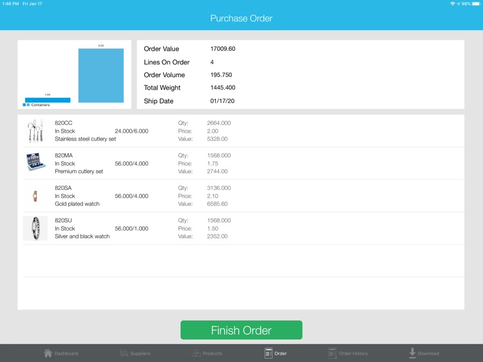The image size is (483, 362).
Task: Select product code 820SA
Action: click(63, 188)
